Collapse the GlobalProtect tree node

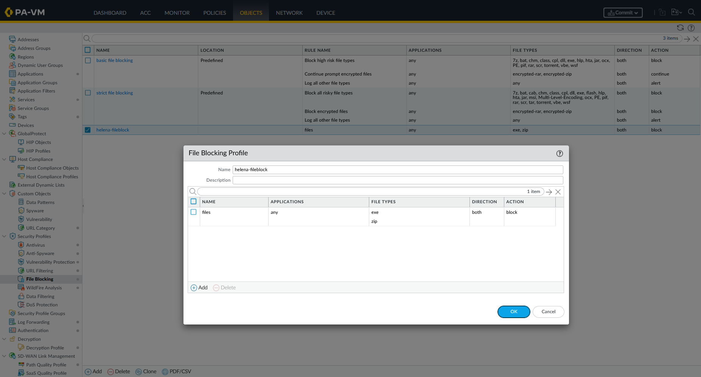(4, 133)
